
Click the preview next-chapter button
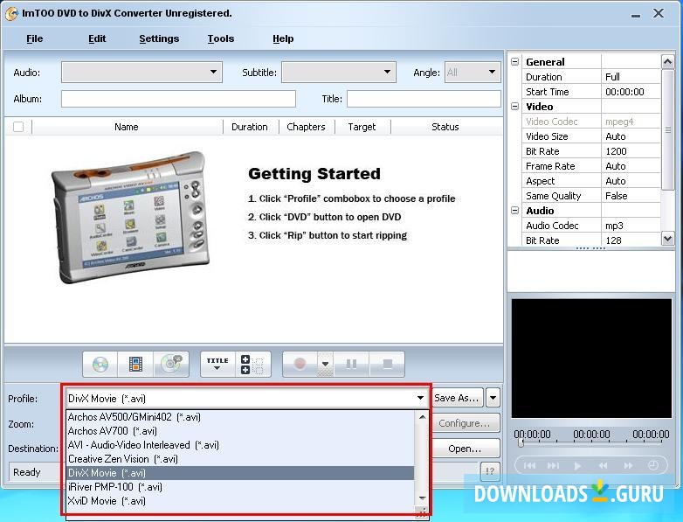553,466
